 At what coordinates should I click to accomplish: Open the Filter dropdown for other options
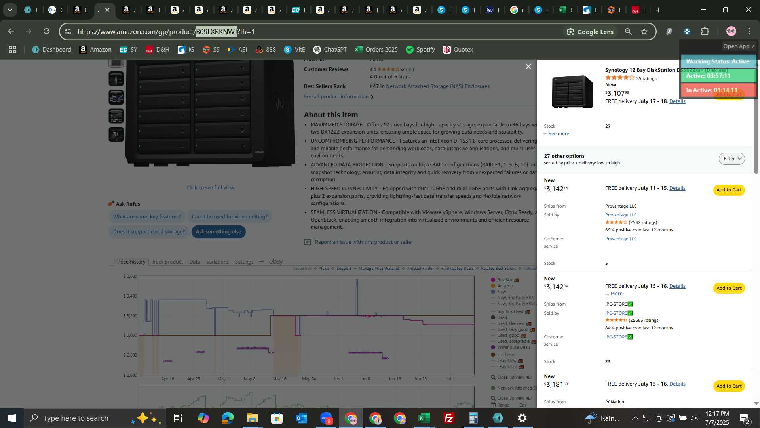pos(731,159)
